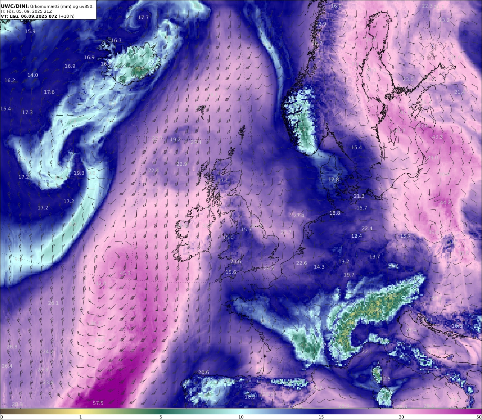482x420 pixels.
Task: Click the 16.0 value at the top
Action: pyautogui.click(x=336, y=6)
